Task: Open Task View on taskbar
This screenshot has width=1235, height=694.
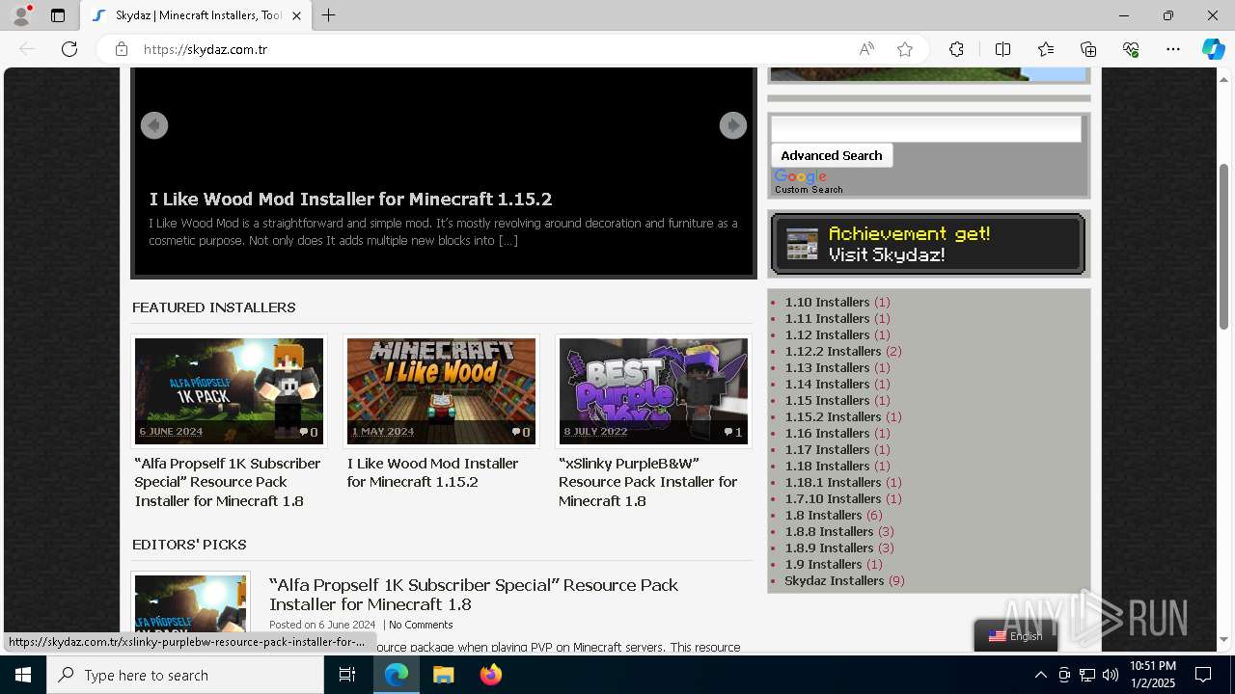Action: click(347, 675)
